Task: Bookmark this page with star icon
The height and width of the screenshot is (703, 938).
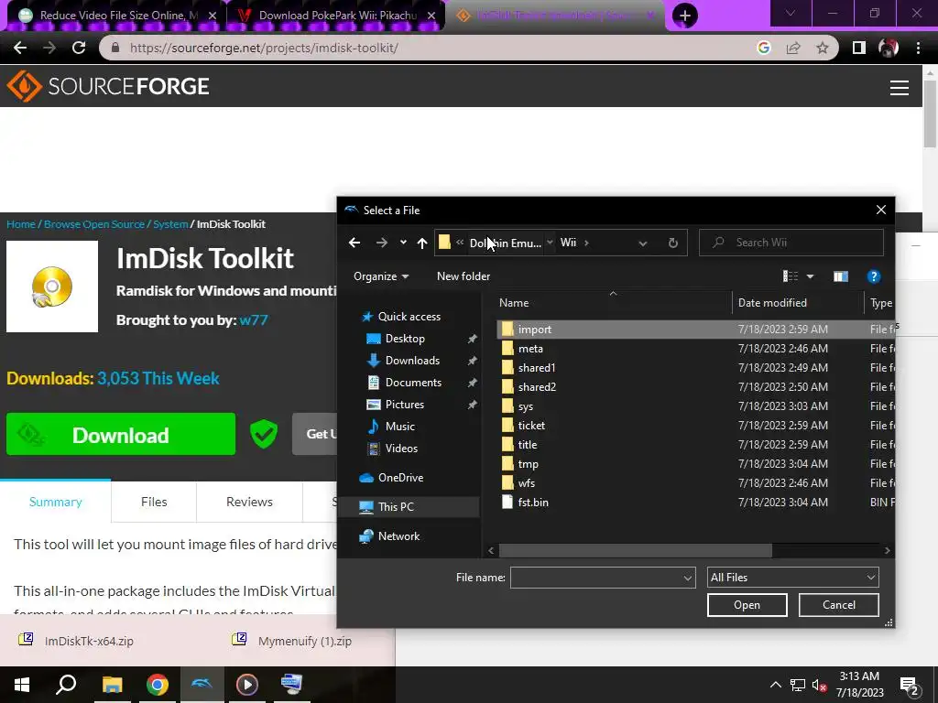Action: [x=823, y=48]
